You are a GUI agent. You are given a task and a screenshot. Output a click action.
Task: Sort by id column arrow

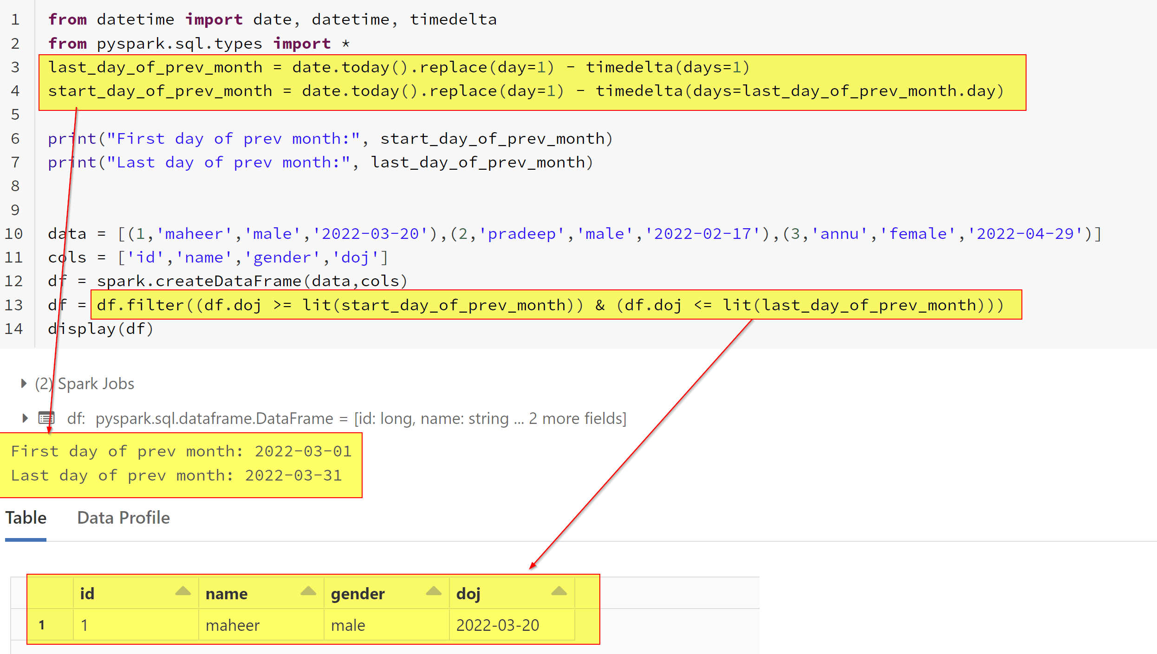pos(183,591)
